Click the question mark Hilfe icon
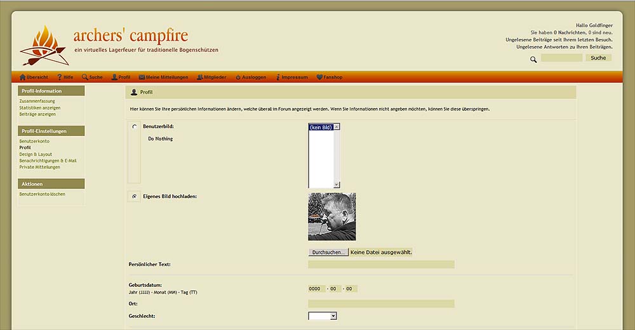This screenshot has width=635, height=330. tap(60, 77)
